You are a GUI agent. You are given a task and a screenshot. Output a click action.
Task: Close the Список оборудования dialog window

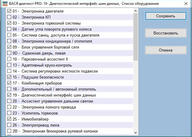click(186, 4)
